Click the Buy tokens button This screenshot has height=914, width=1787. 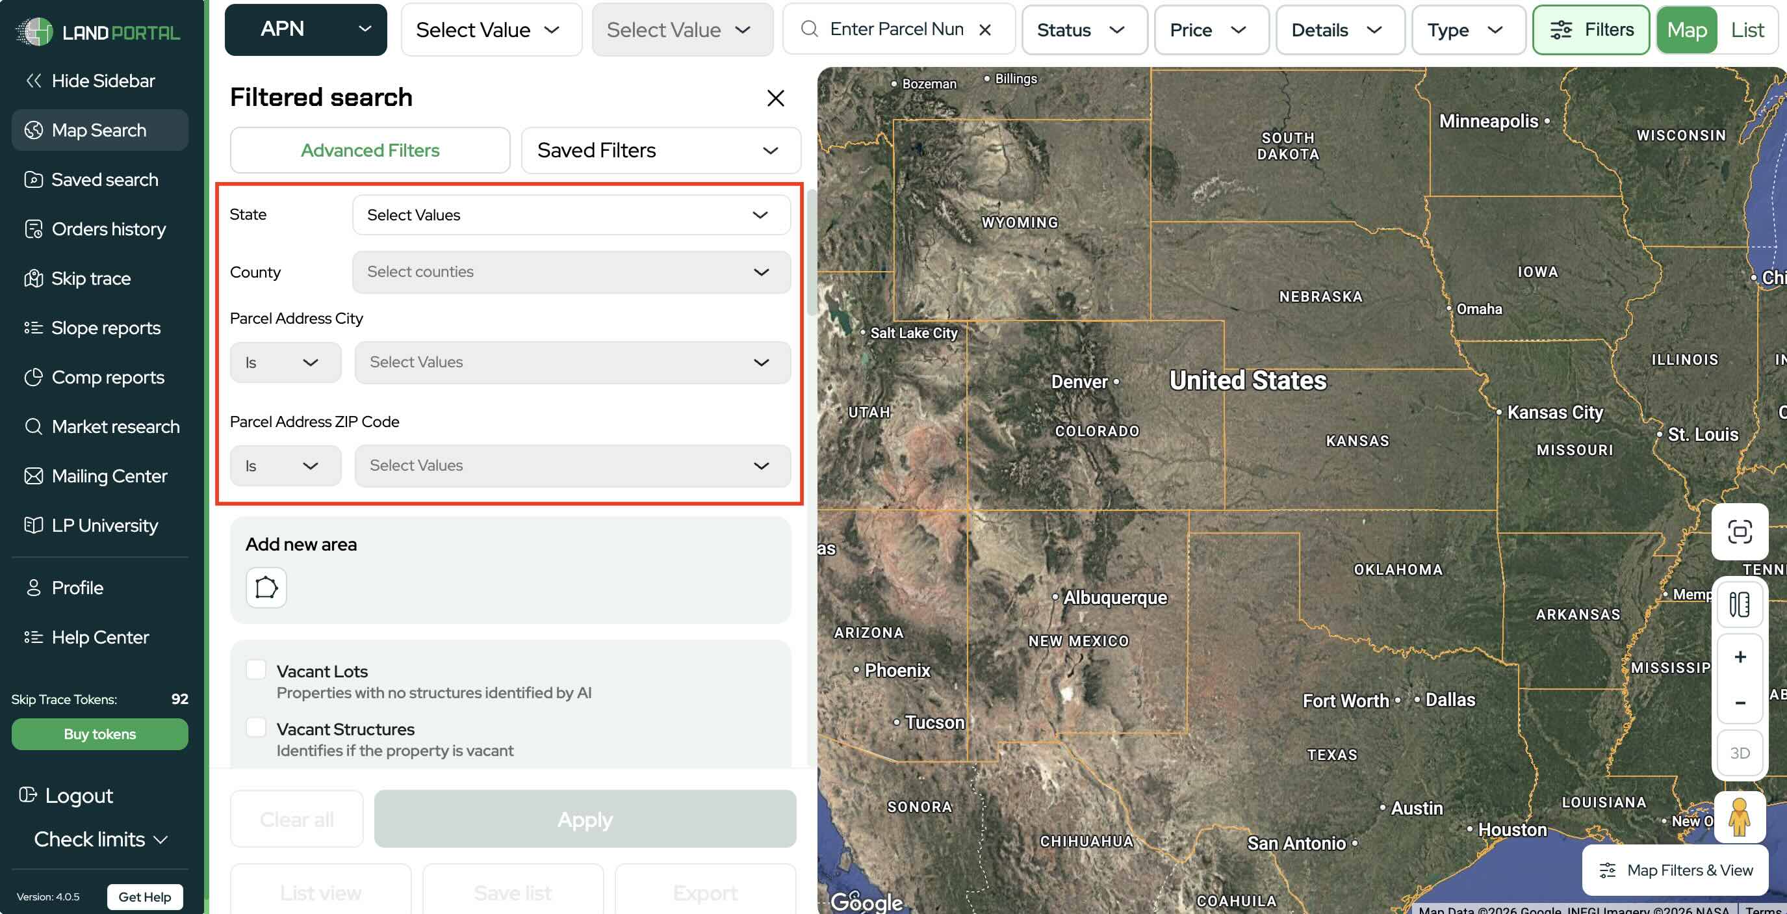point(99,733)
